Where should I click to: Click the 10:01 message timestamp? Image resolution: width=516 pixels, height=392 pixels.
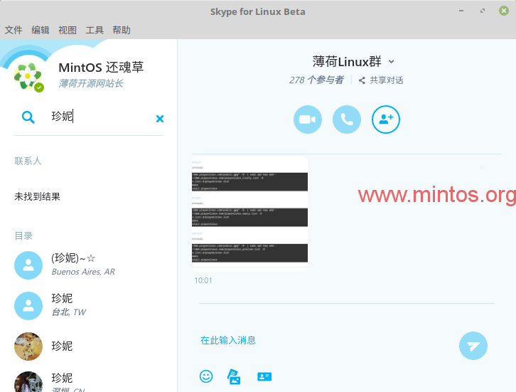click(x=203, y=280)
